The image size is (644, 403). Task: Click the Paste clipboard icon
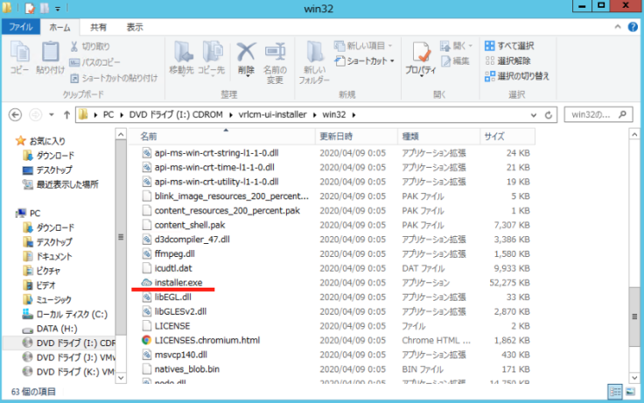(x=50, y=52)
